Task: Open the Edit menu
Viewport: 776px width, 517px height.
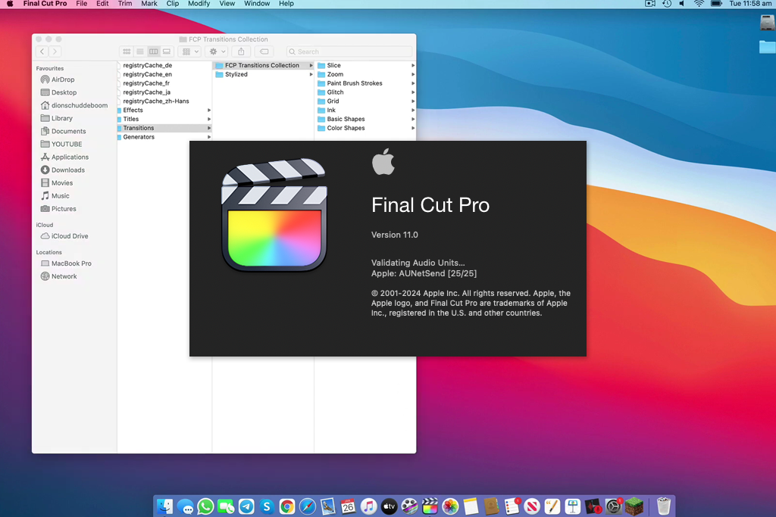Action: pyautogui.click(x=102, y=4)
